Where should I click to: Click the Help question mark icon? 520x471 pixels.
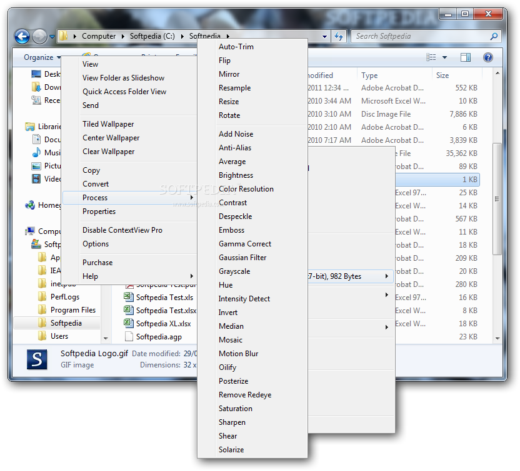(x=488, y=57)
